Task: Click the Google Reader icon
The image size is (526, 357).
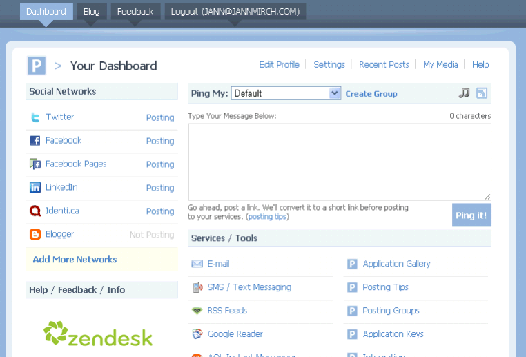Action: 197,334
